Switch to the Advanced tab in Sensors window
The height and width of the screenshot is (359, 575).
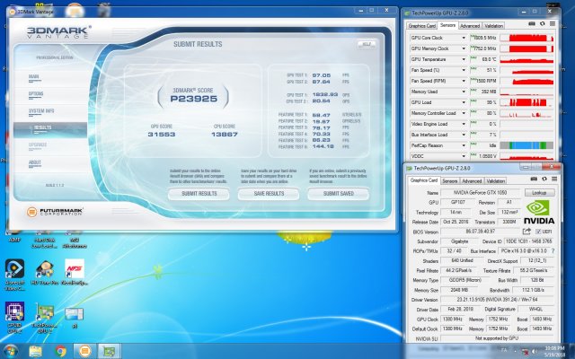470,26
